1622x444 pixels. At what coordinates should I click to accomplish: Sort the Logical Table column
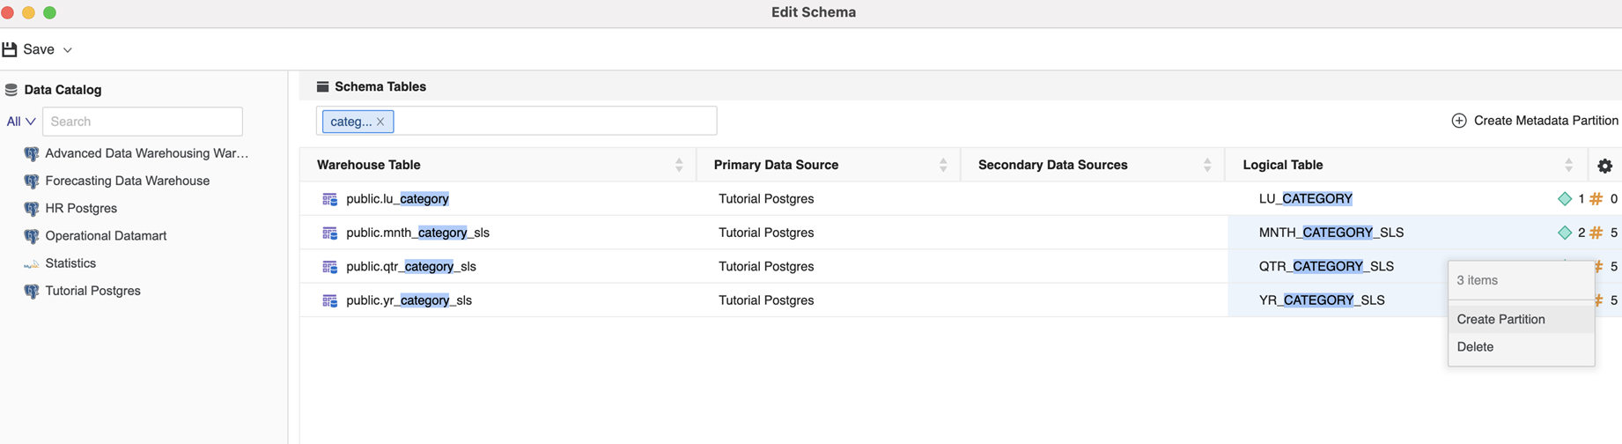1568,166
